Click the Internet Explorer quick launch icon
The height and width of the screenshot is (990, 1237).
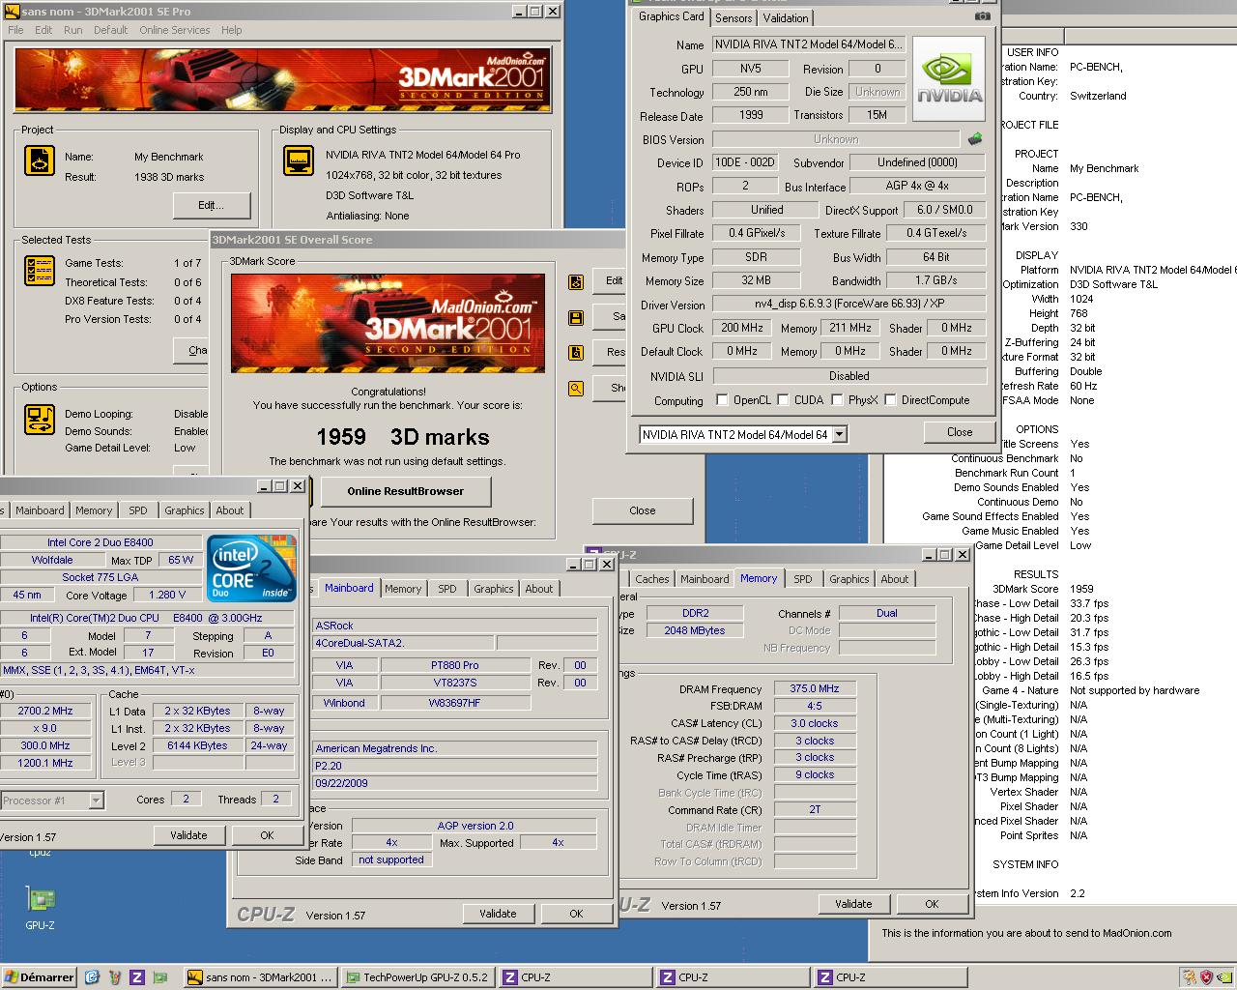tap(92, 977)
